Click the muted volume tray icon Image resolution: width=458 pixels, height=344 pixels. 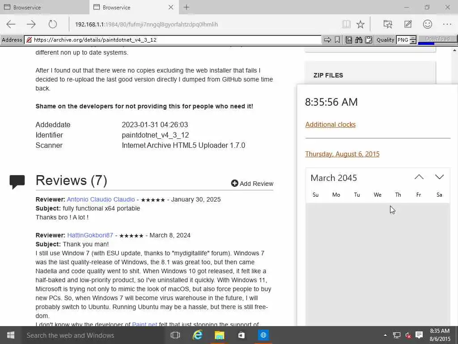(408, 335)
